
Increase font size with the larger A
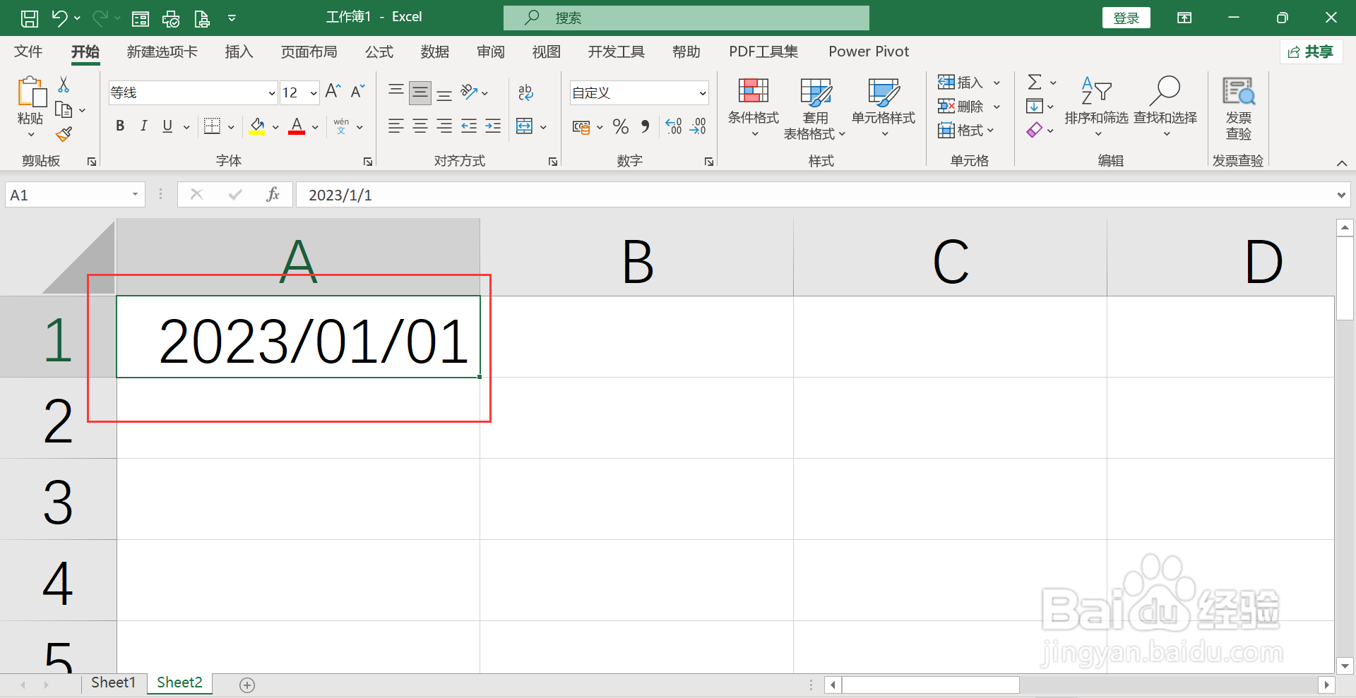[x=333, y=91]
